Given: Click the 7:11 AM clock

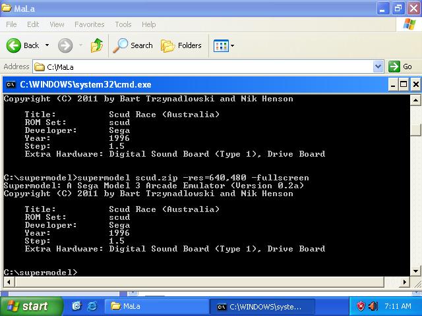Looking at the screenshot, I should tap(398, 306).
